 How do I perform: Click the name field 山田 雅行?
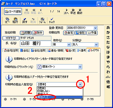tap(36, 44)
